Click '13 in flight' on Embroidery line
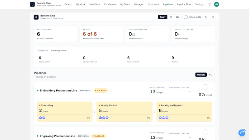 (157, 92)
